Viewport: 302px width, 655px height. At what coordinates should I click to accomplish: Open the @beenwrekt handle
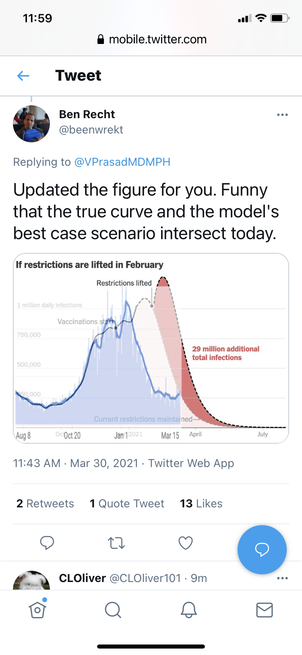91,130
